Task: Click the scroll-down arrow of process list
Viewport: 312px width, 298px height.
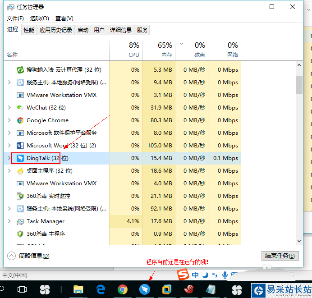Action: point(299,241)
